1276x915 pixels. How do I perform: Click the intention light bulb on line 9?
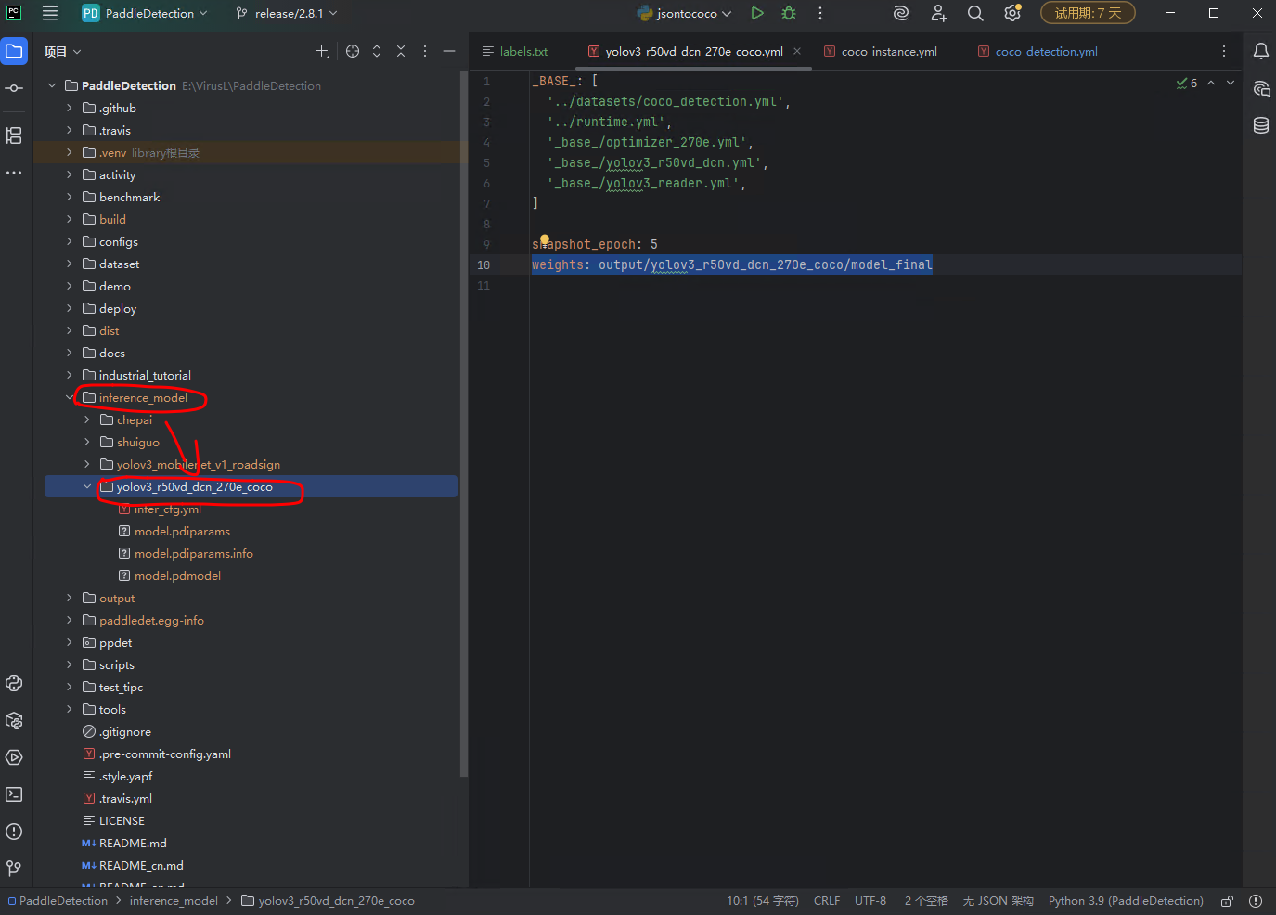click(545, 240)
